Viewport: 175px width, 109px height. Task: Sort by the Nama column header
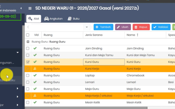coord(145,35)
